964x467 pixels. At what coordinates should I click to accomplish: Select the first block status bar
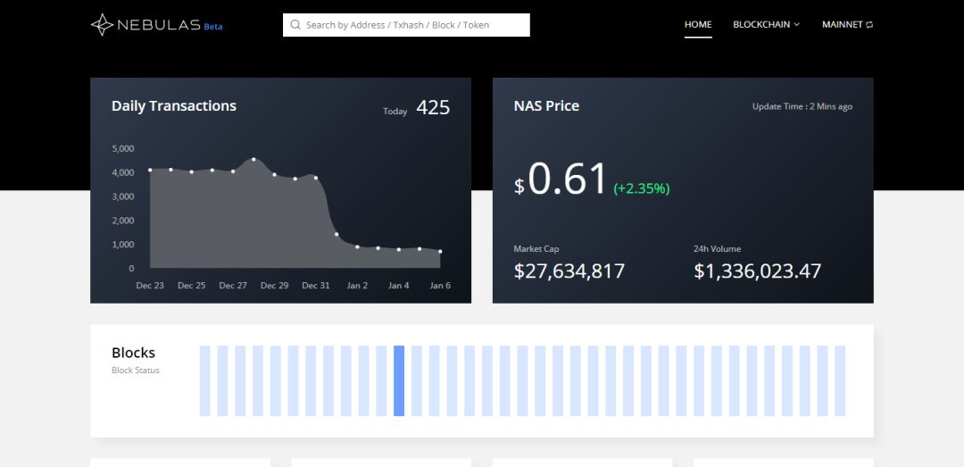pos(204,381)
